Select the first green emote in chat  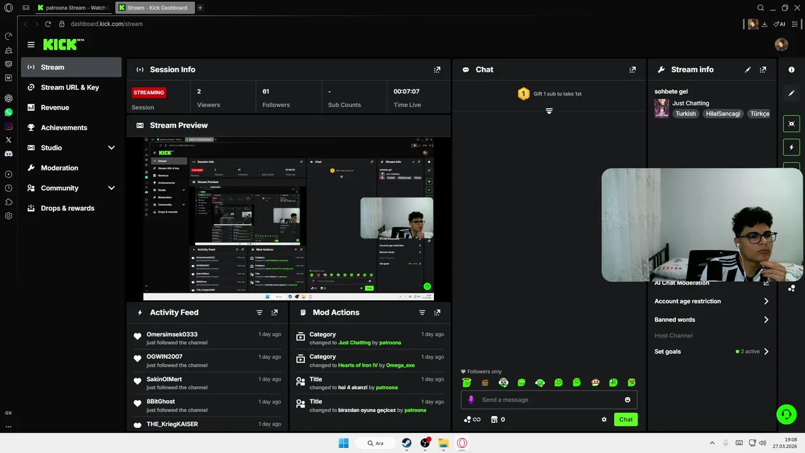coord(467,383)
